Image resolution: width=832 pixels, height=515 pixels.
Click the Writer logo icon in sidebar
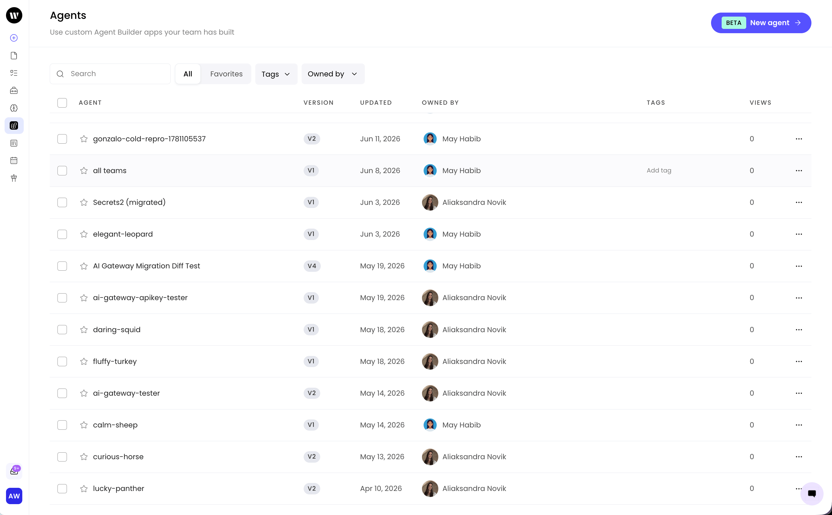14,15
